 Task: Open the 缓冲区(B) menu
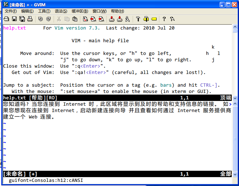coord(80,11)
